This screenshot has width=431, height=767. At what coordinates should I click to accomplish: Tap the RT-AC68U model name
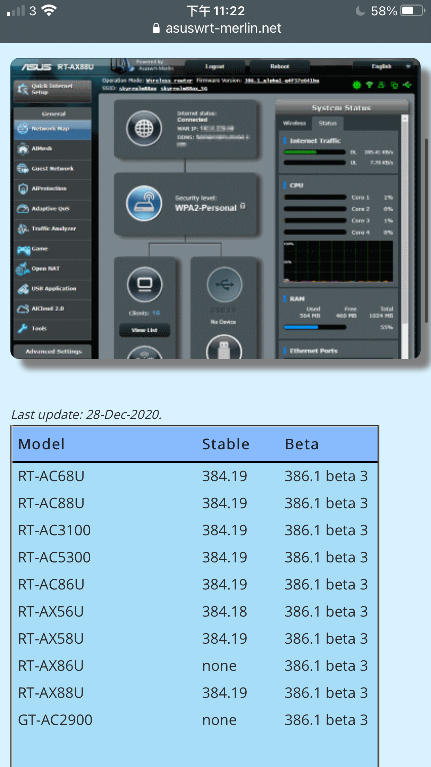pyautogui.click(x=51, y=476)
